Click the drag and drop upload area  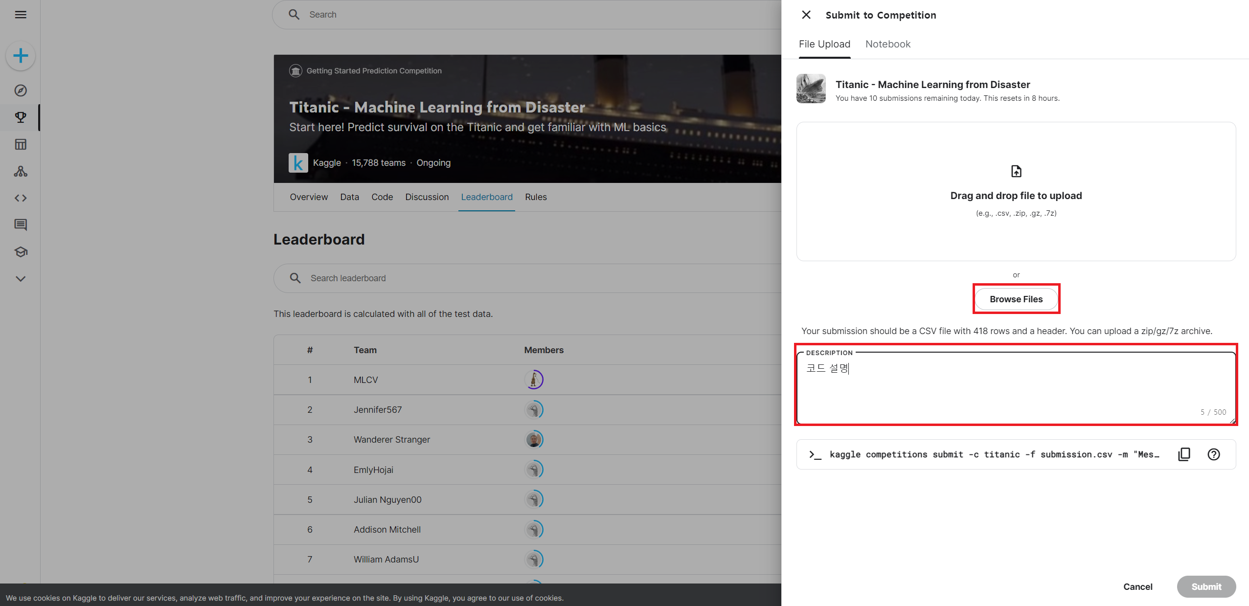[x=1016, y=192]
